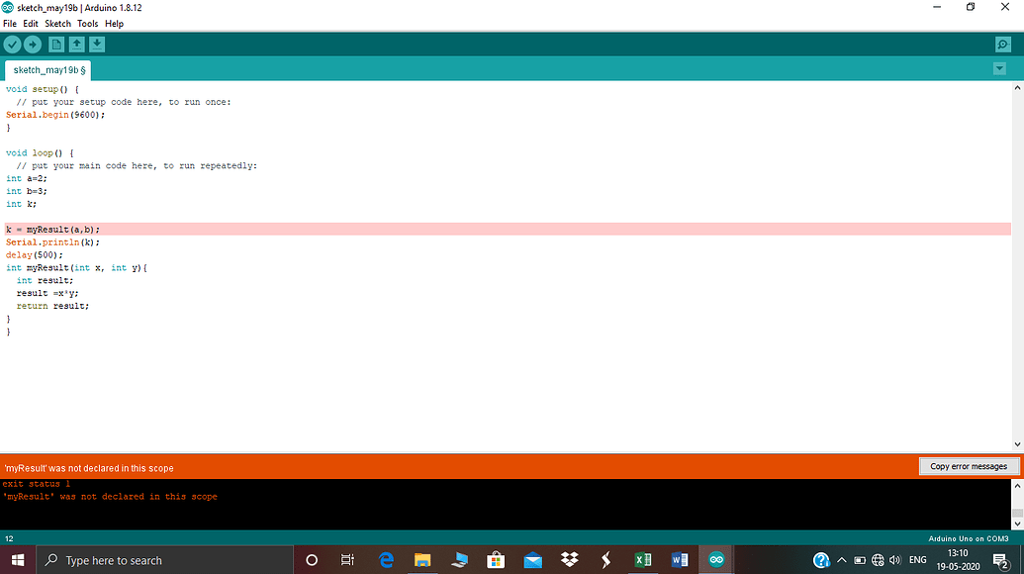The image size is (1024, 574).
Task: Click the volume speaker tray icon
Action: point(895,560)
